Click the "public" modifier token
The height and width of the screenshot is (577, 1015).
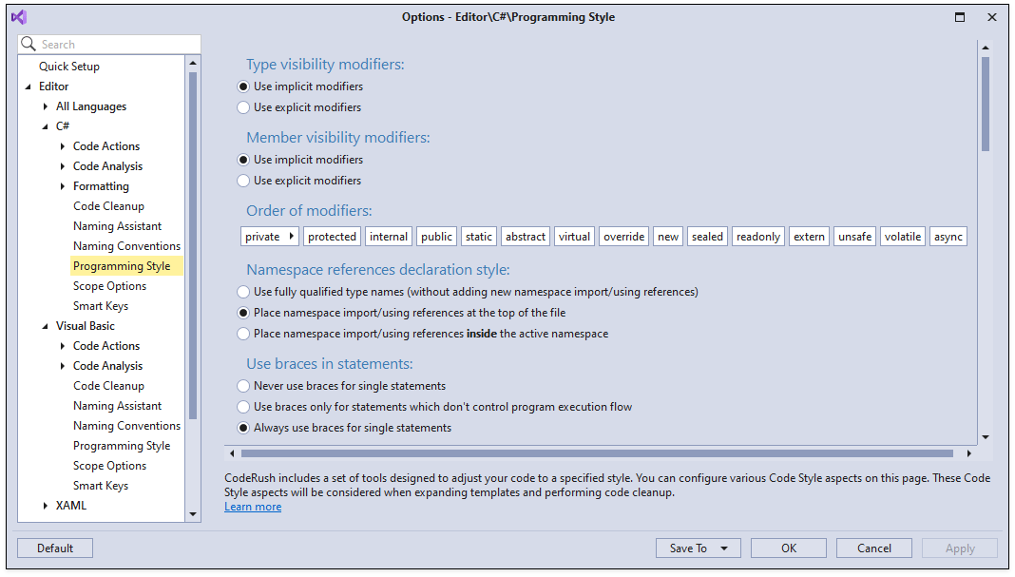tap(435, 236)
